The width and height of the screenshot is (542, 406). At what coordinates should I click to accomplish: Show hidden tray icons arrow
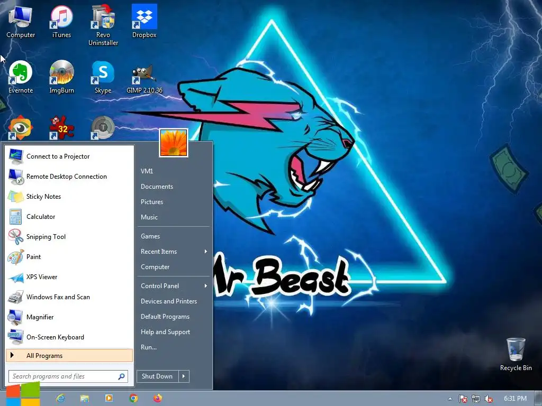pos(450,399)
